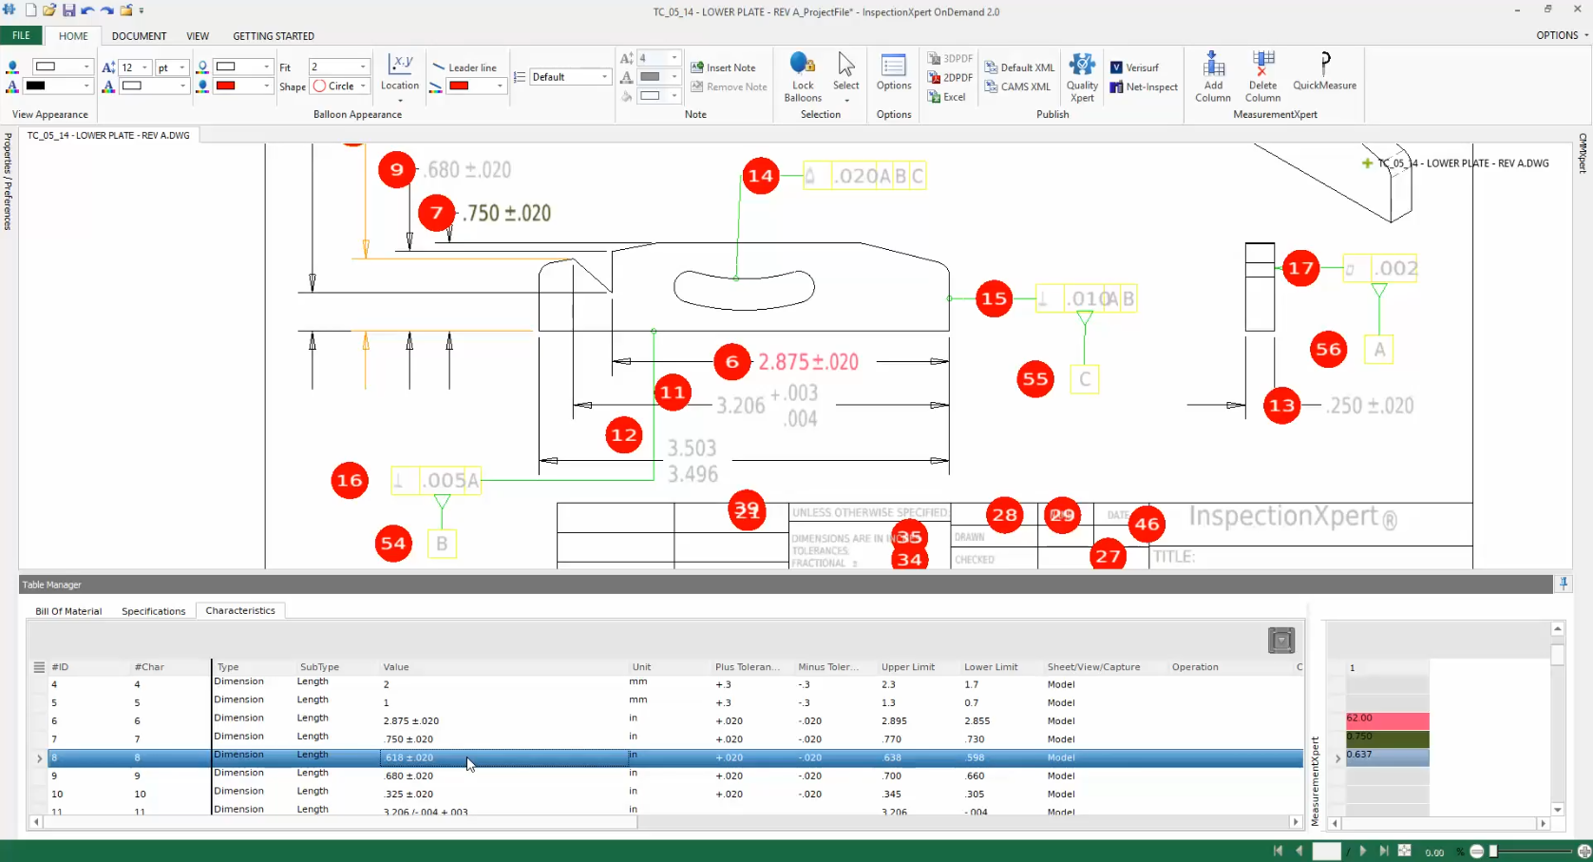Open the balloon Fit value dropdown
Image resolution: width=1593 pixels, height=862 pixels.
339,67
